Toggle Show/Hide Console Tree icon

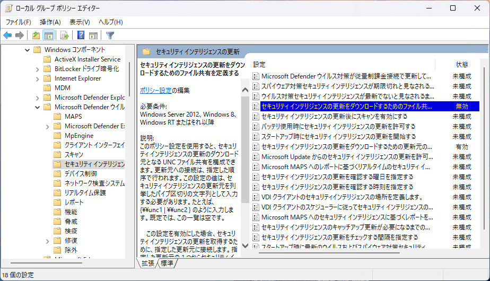coord(48,36)
